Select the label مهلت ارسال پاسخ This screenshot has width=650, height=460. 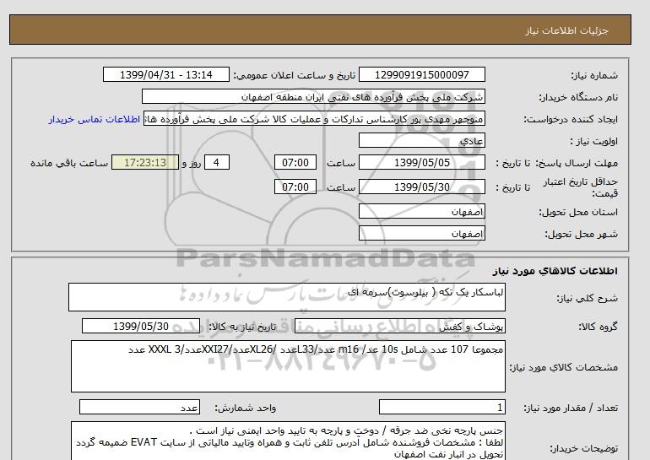(x=577, y=163)
